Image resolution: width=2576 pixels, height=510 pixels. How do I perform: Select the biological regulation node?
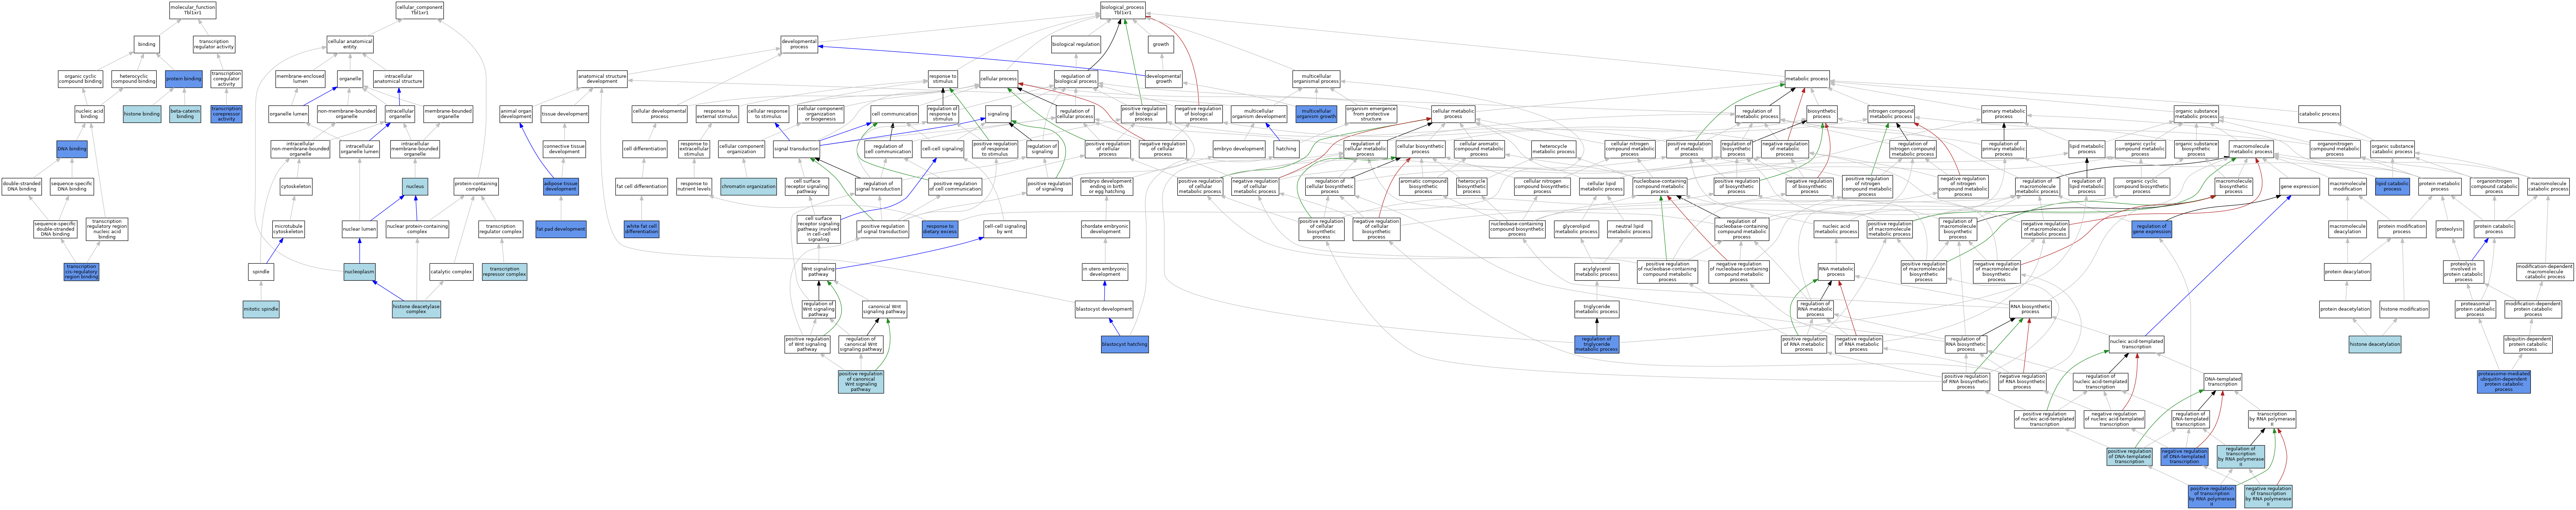pos(1076,44)
